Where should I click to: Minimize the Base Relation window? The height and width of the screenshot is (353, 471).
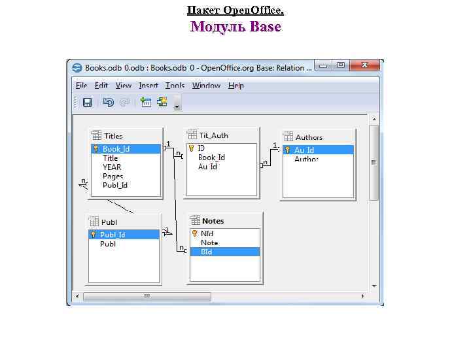(323, 65)
